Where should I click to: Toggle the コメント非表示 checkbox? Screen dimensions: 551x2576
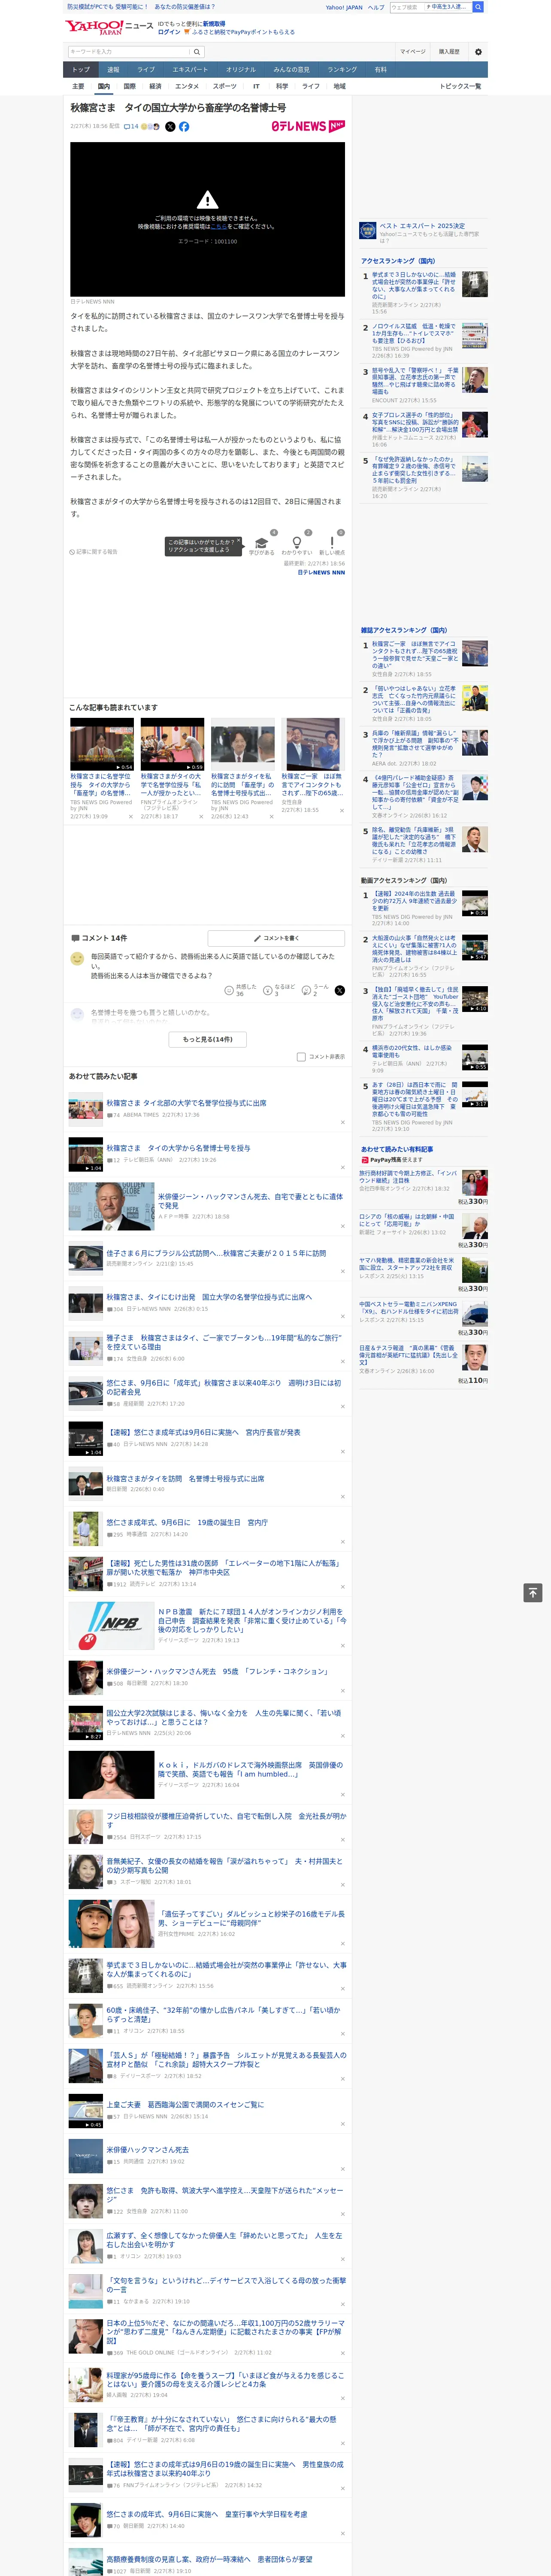pyautogui.click(x=301, y=1056)
